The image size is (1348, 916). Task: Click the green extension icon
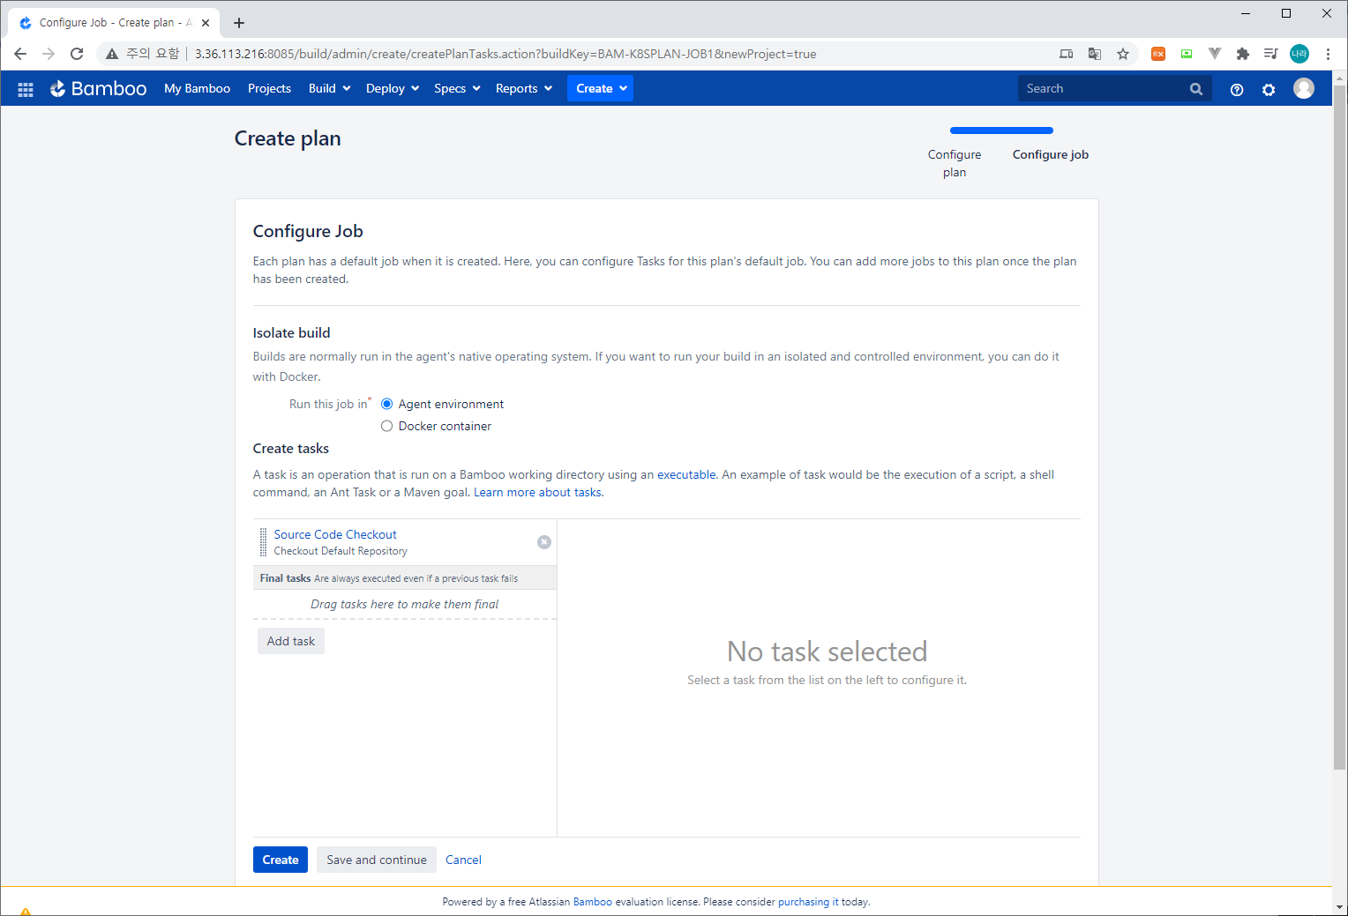tap(1187, 54)
